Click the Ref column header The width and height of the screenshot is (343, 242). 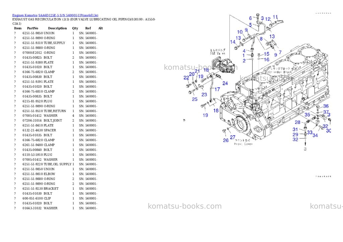[x=88, y=28]
